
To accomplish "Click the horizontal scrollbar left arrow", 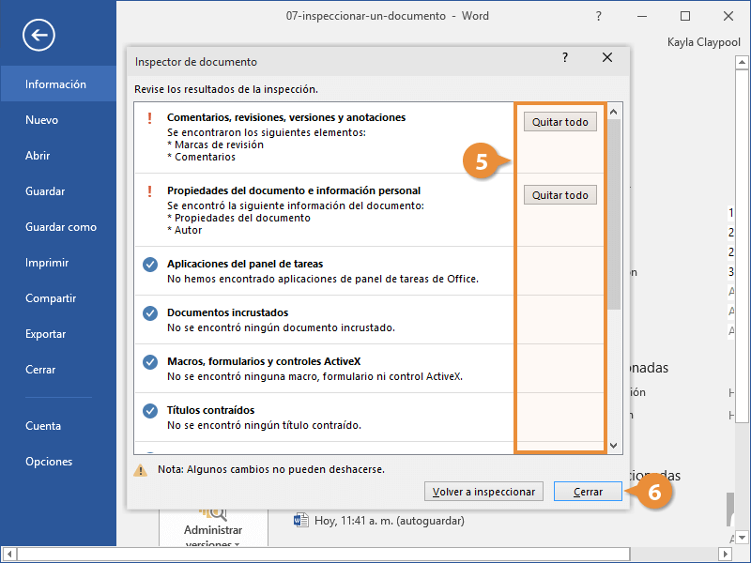I will [x=9, y=555].
